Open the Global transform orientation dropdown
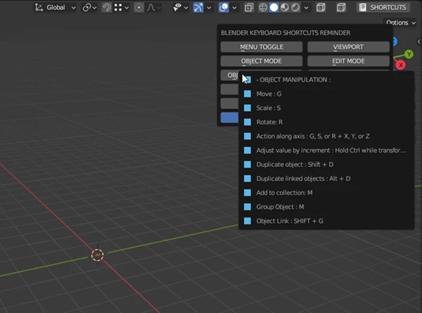This screenshot has width=422, height=313. [x=56, y=7]
